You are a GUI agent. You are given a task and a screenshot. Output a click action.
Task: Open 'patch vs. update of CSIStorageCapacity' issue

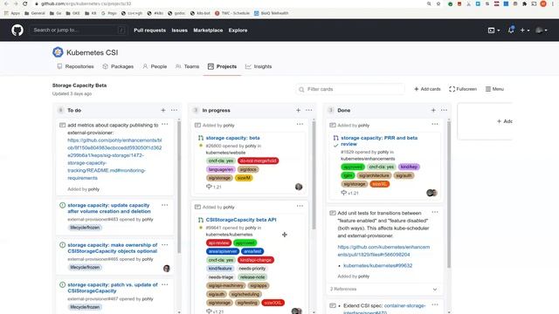click(113, 288)
